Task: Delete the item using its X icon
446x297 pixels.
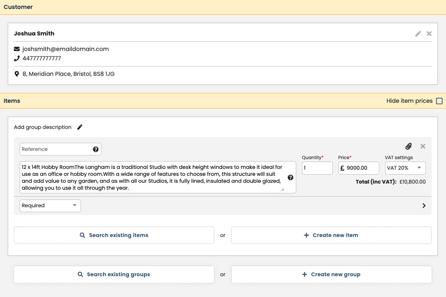Action: click(x=423, y=146)
